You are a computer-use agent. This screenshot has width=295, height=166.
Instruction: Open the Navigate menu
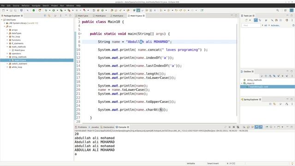point(36,6)
